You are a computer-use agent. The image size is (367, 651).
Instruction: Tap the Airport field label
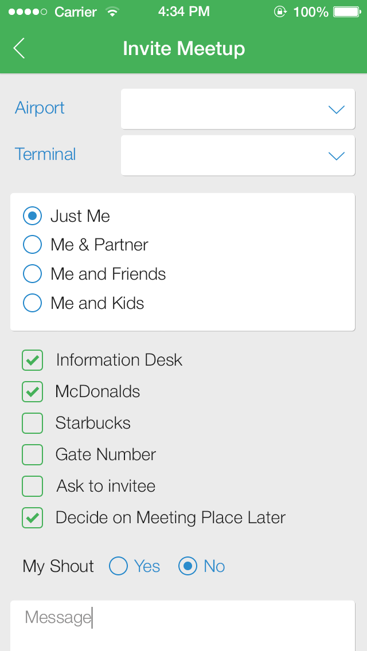click(x=40, y=108)
